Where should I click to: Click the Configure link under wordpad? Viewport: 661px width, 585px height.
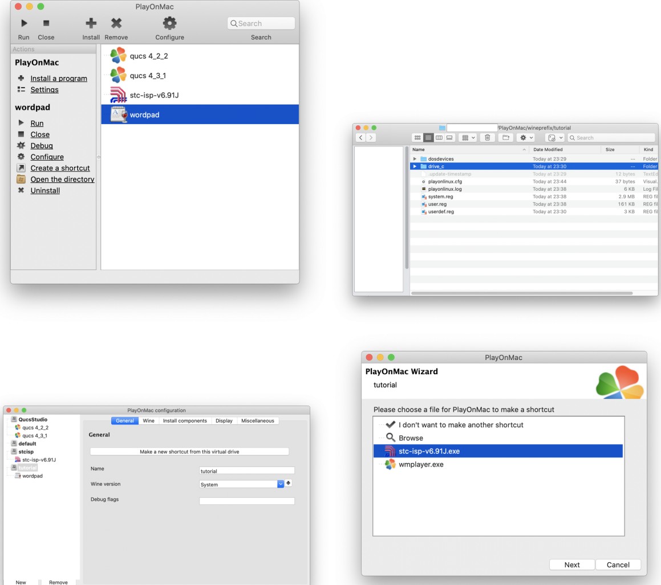[x=47, y=157]
